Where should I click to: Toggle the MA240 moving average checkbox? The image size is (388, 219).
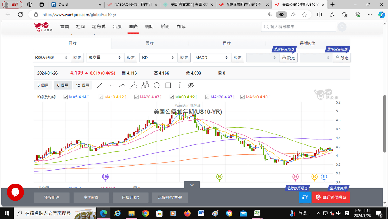[x=242, y=97]
